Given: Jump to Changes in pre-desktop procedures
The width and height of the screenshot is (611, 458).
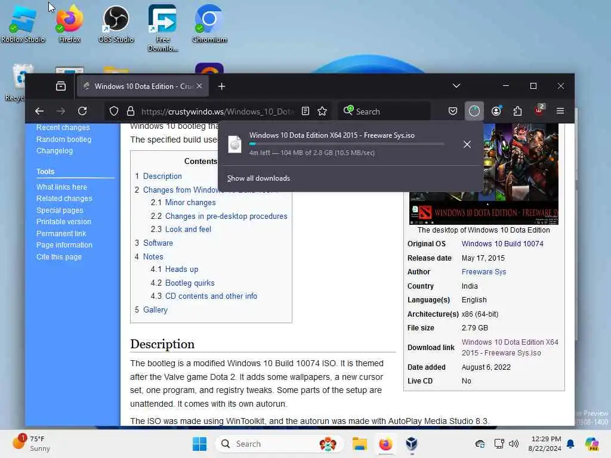Looking at the screenshot, I should 226,216.
